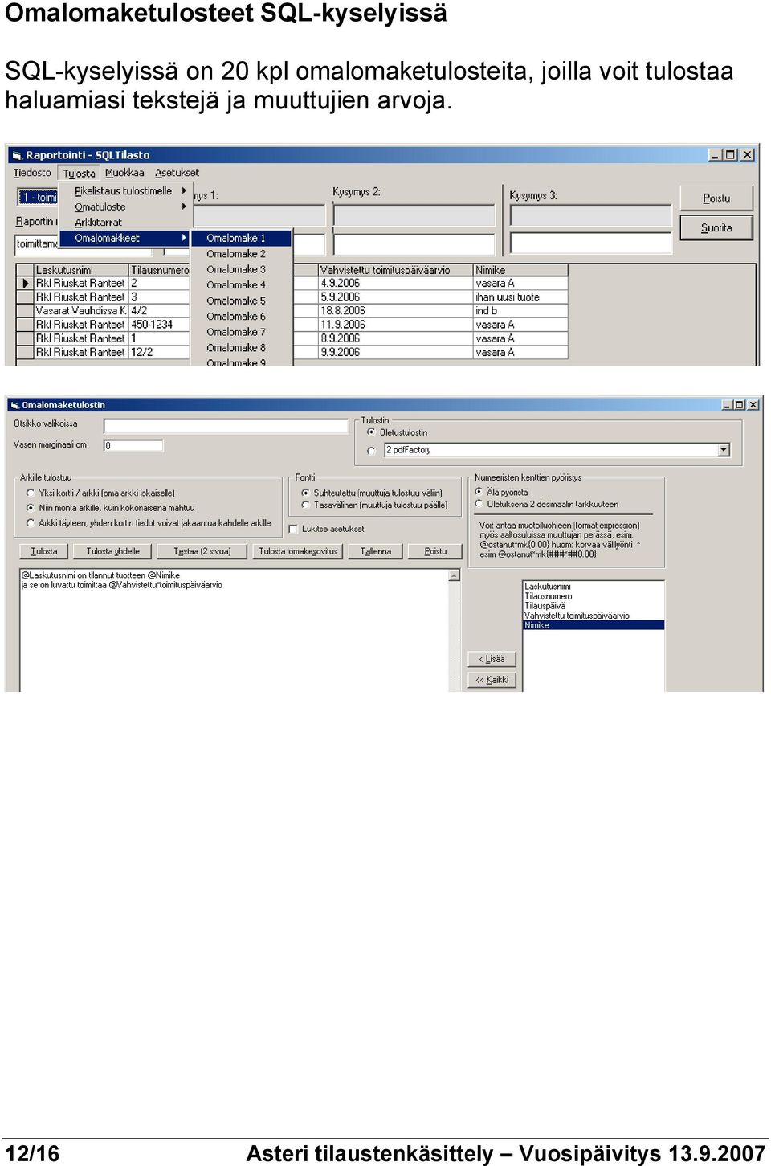Click the cell with date 18.8.2006
771x1166 pixels.
pyautogui.click(x=395, y=311)
